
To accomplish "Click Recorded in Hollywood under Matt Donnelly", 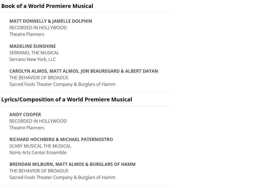I will tap(38, 28).
